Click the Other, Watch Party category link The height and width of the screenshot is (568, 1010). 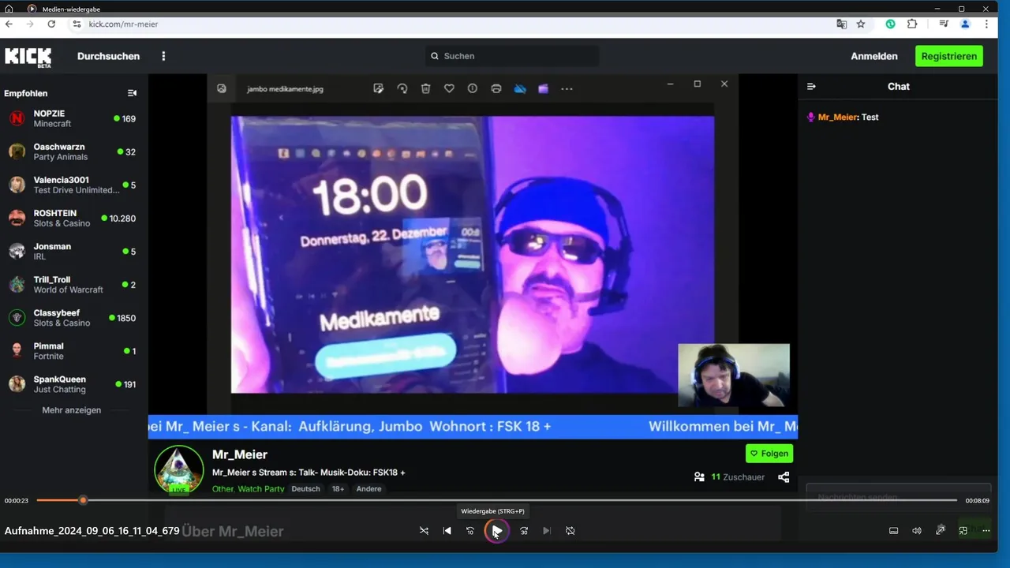(x=248, y=489)
